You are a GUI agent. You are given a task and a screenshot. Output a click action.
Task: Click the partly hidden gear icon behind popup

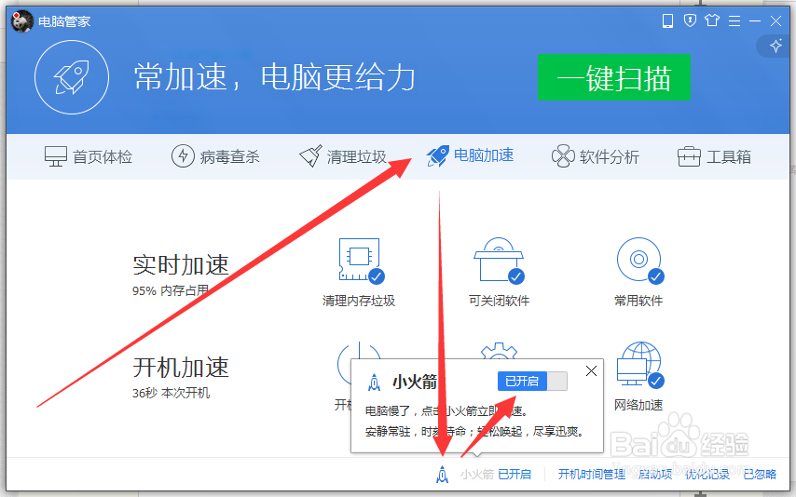click(x=499, y=351)
